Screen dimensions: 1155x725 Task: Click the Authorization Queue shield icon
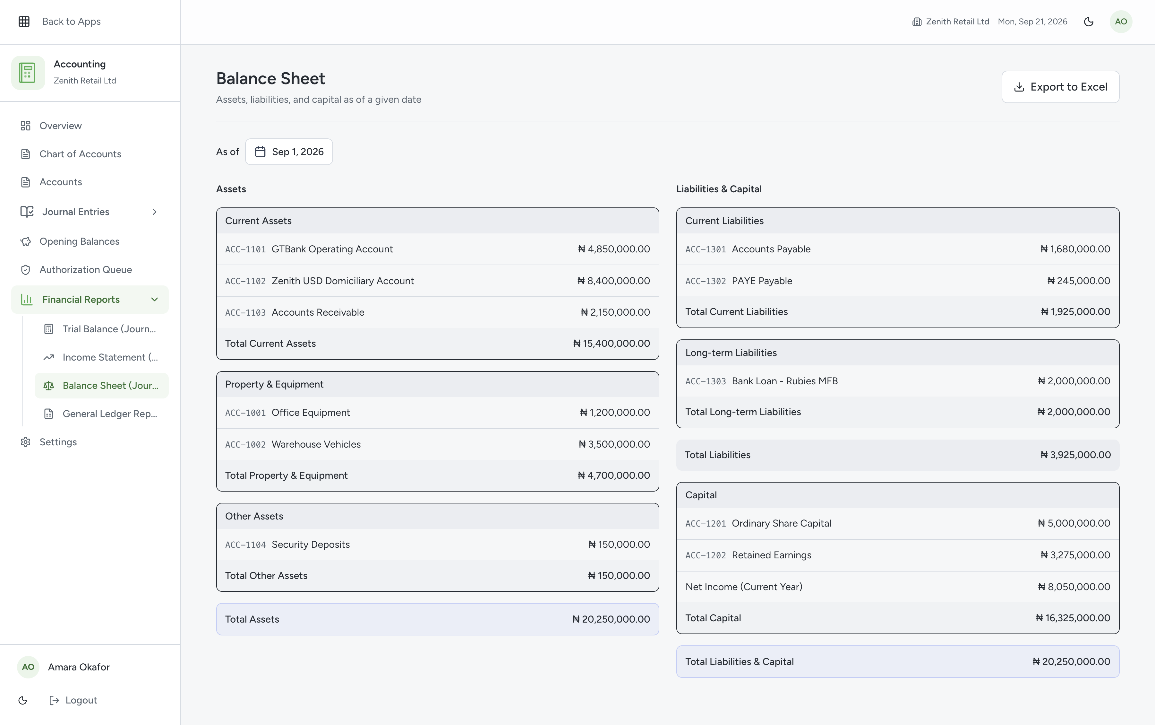(x=26, y=269)
